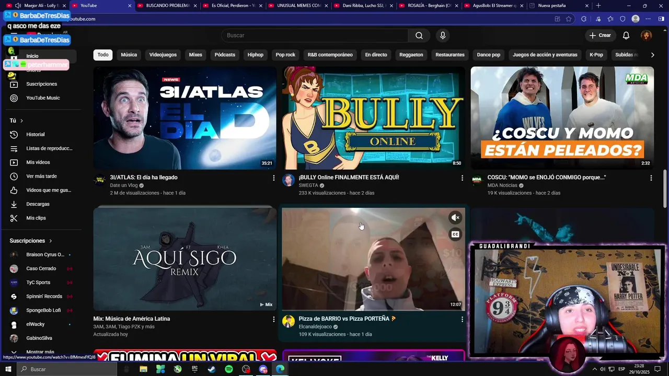Image resolution: width=669 pixels, height=376 pixels.
Task: Switch to the ROSALÍA - Berghain tab
Action: point(429,6)
